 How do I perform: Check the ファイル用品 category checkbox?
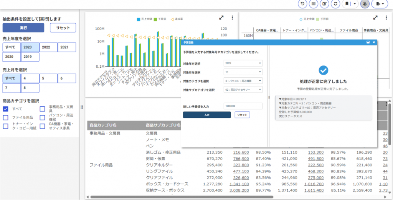pos(6,117)
